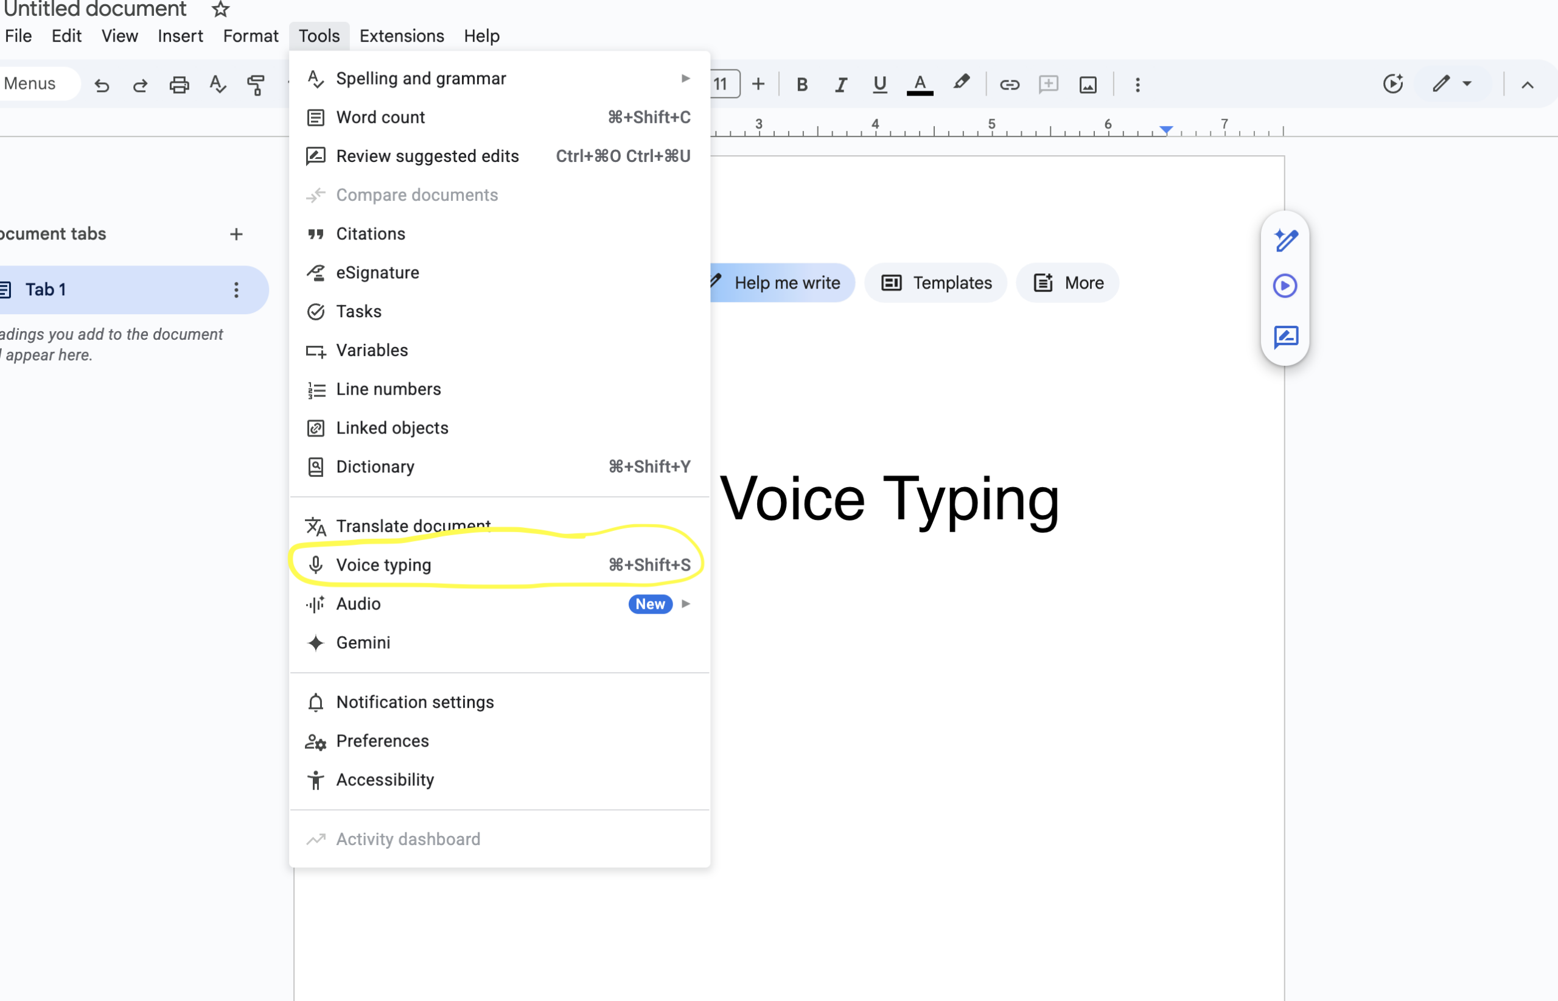Click the print icon in toolbar
Screen dimensions: 1558x1001
[x=179, y=85]
